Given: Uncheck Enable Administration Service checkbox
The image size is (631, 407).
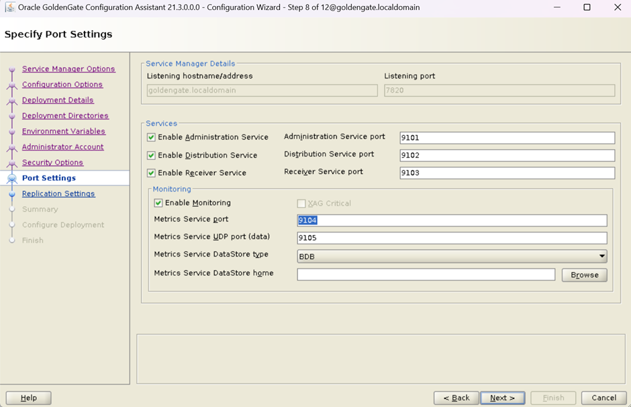Looking at the screenshot, I should click(151, 137).
